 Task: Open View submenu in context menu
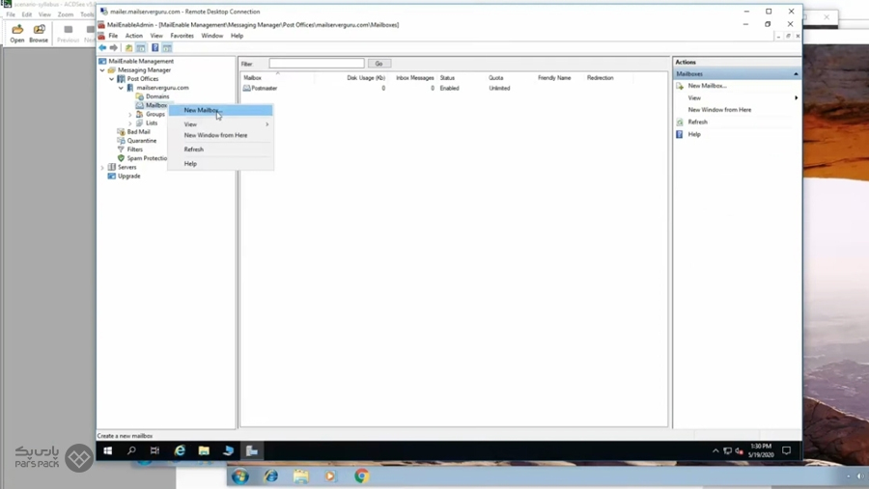pos(220,124)
